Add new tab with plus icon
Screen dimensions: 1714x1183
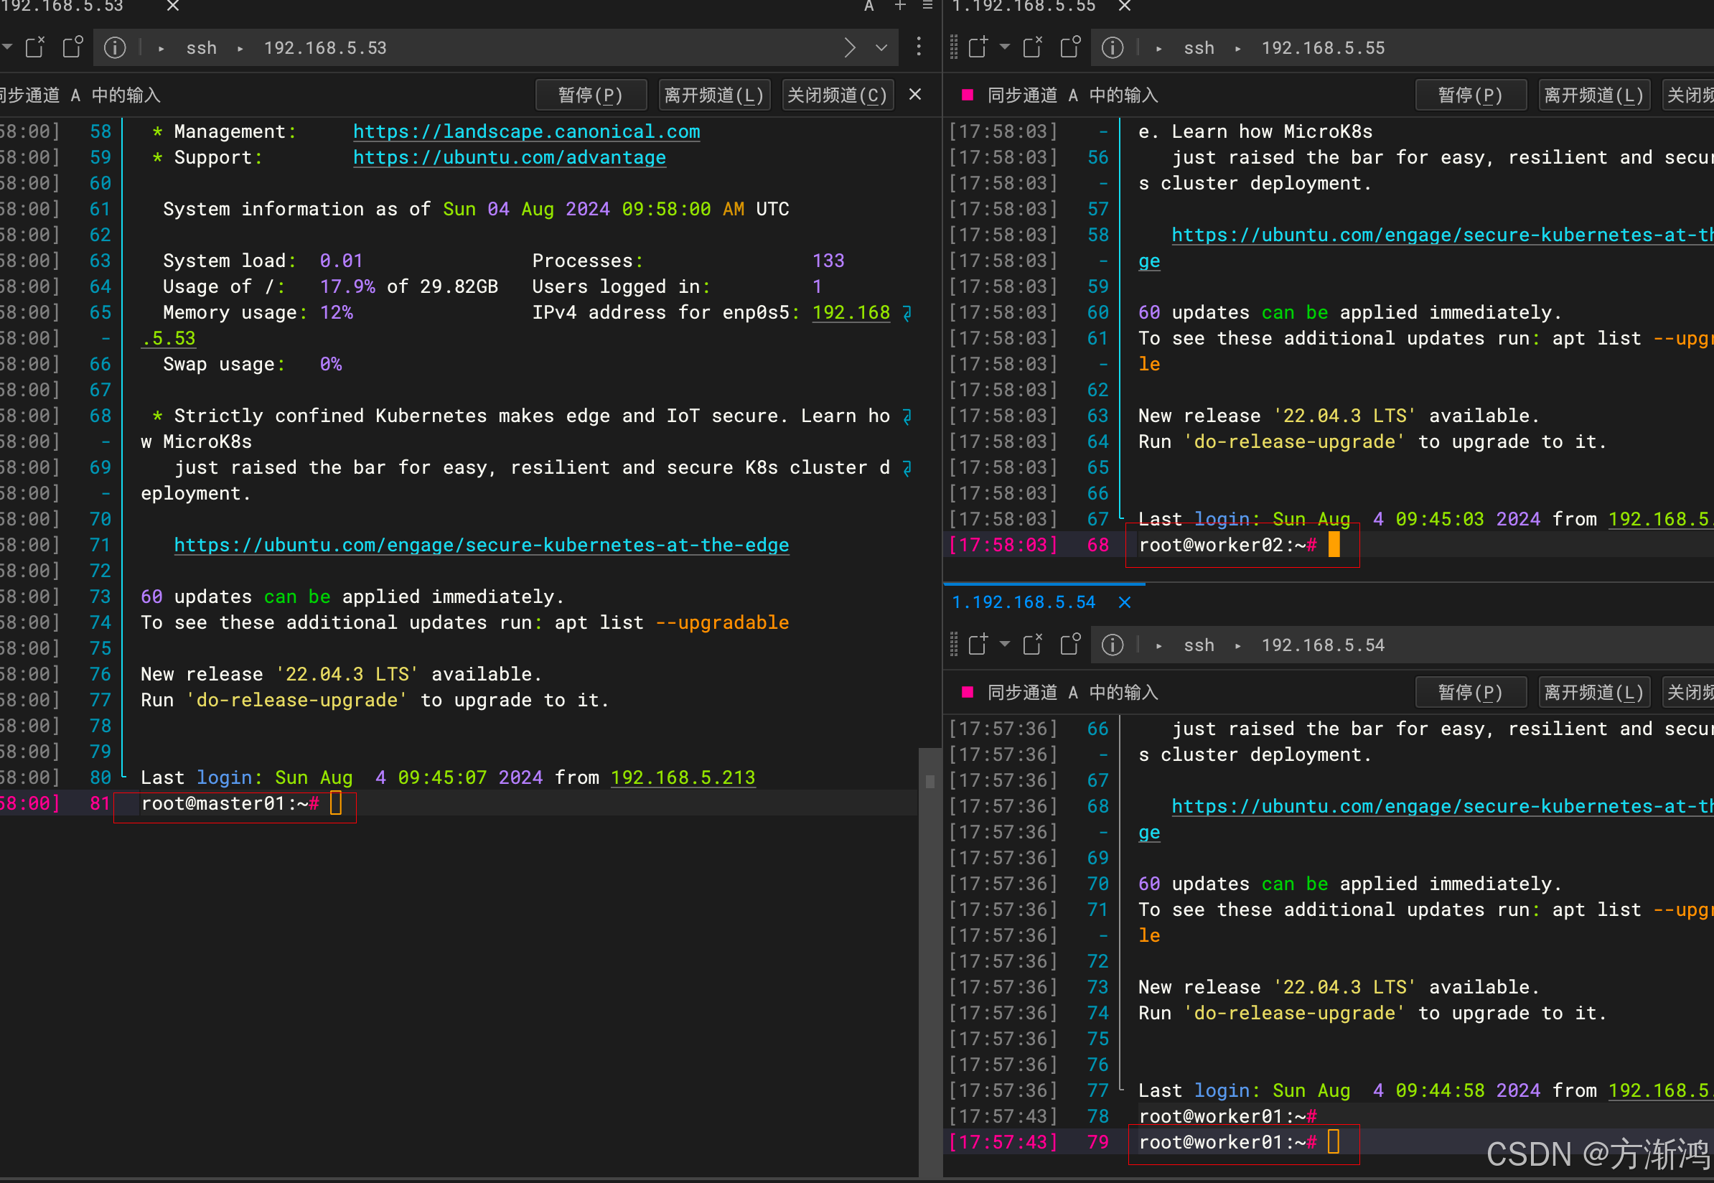(900, 6)
